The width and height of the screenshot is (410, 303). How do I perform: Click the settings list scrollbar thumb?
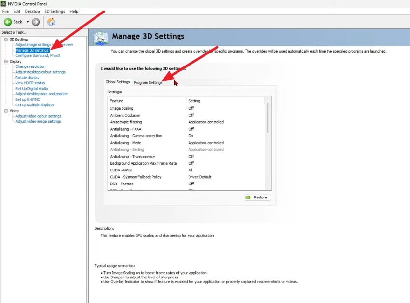coord(268,118)
